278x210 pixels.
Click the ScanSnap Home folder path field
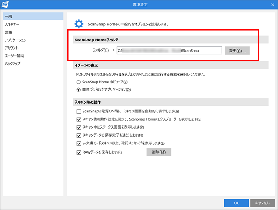pos(169,50)
